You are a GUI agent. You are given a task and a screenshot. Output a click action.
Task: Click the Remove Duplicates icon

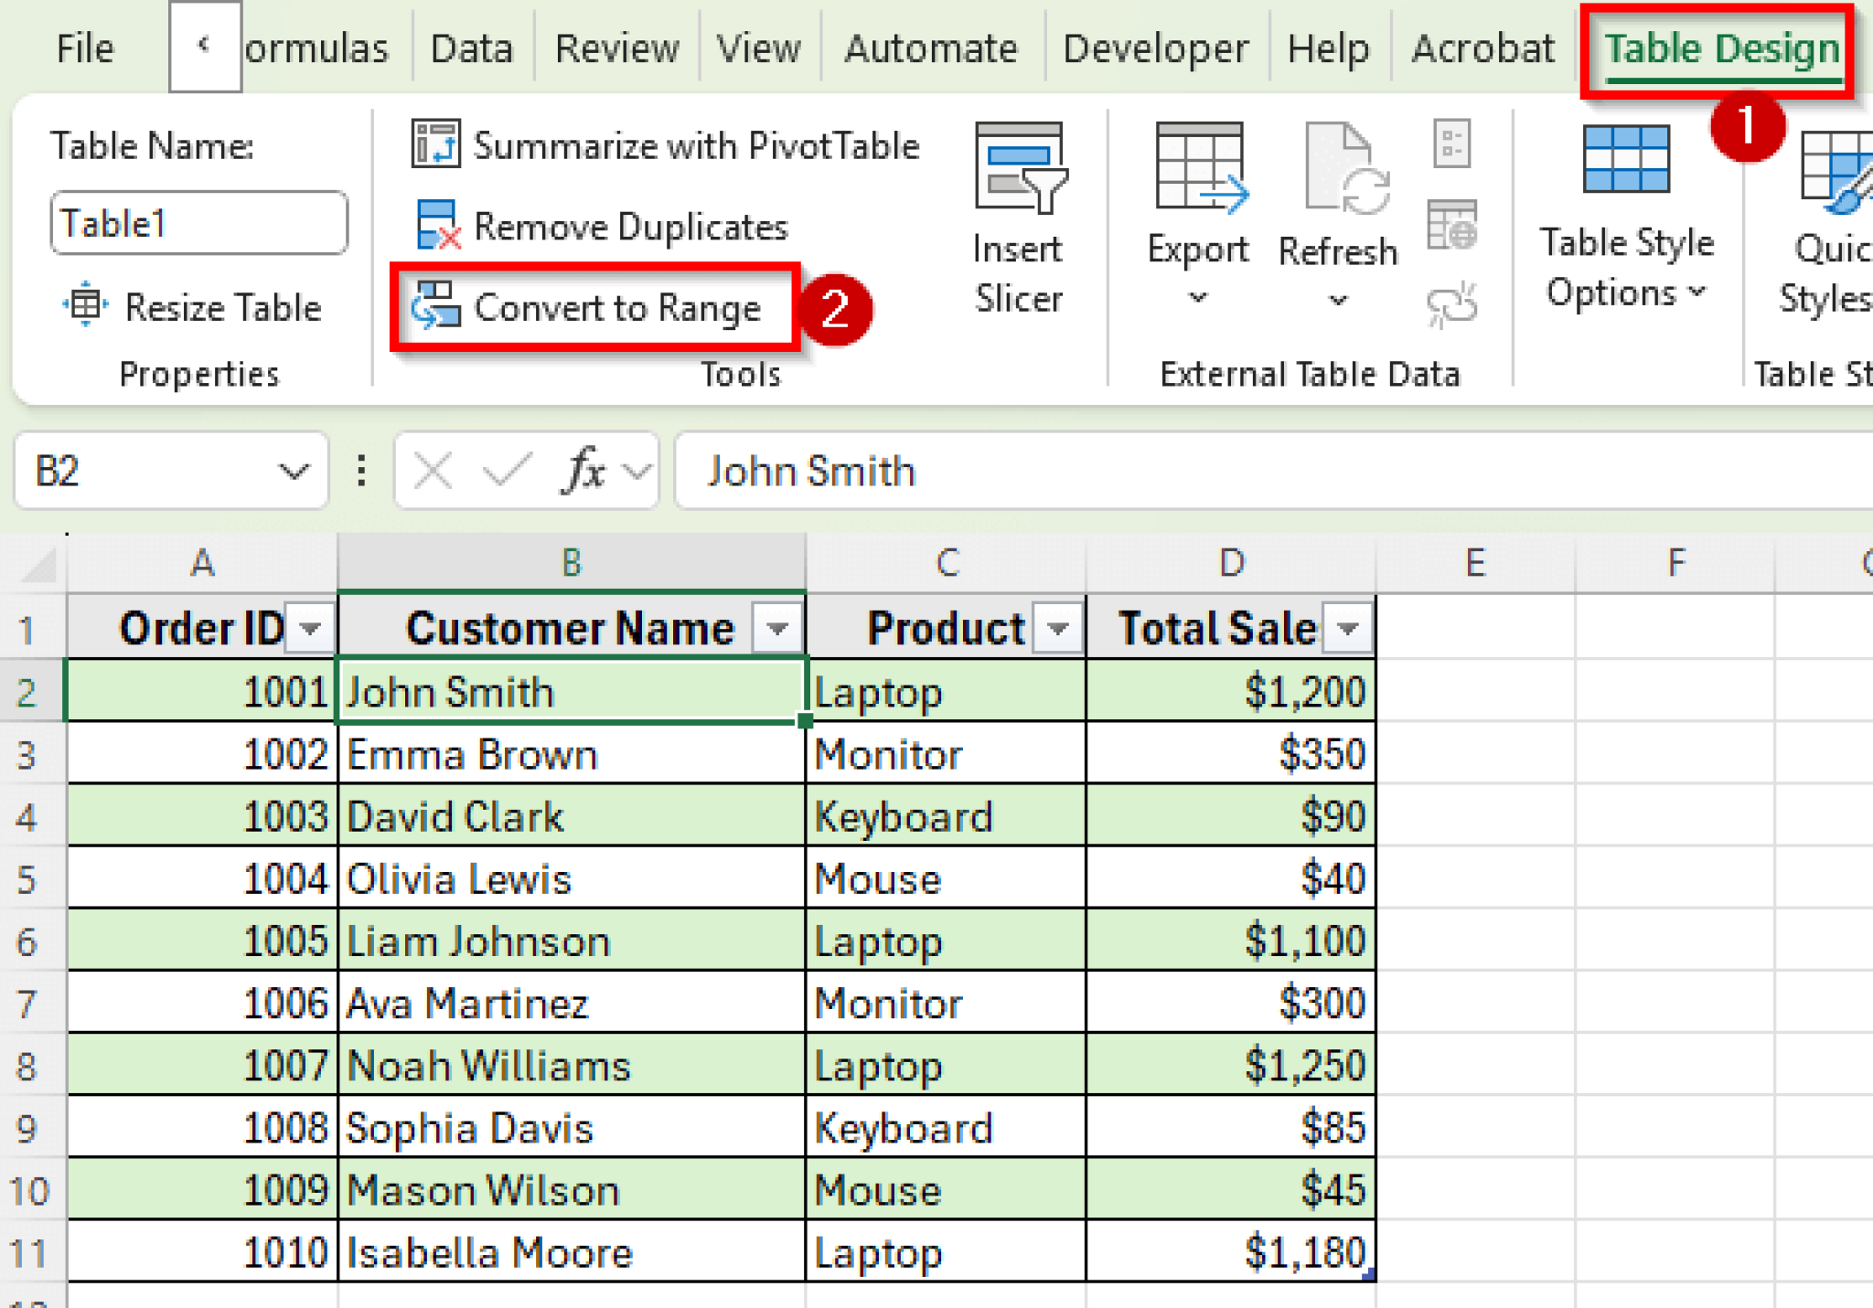pyautogui.click(x=437, y=225)
